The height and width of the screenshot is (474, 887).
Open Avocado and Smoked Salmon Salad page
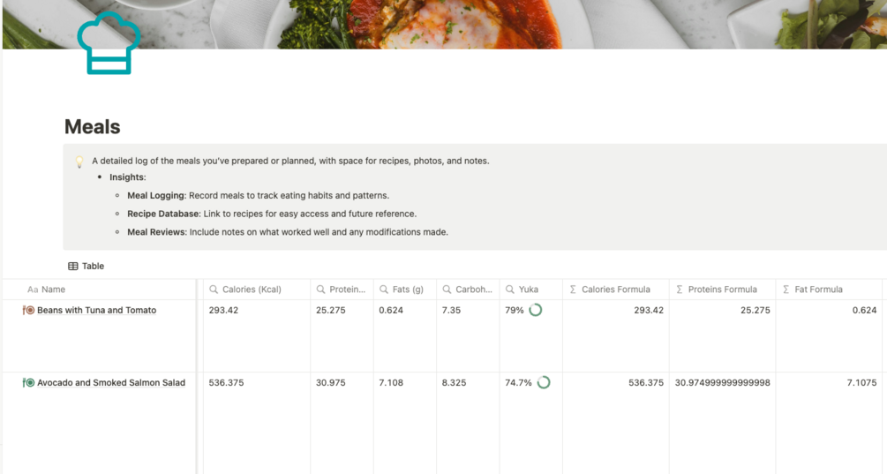point(111,383)
